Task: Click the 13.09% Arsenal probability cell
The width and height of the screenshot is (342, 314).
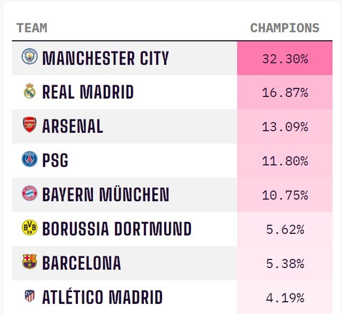Action: click(285, 127)
